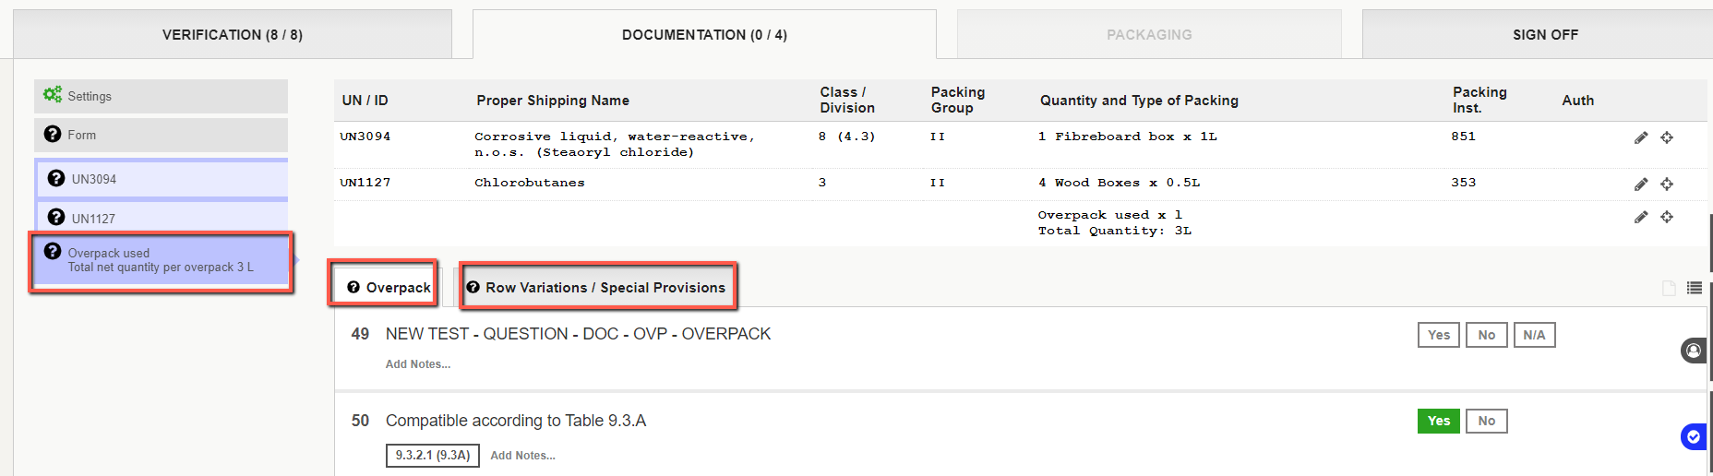
Task: Open Row Variations / Special Provisions tab
Action: (x=596, y=288)
